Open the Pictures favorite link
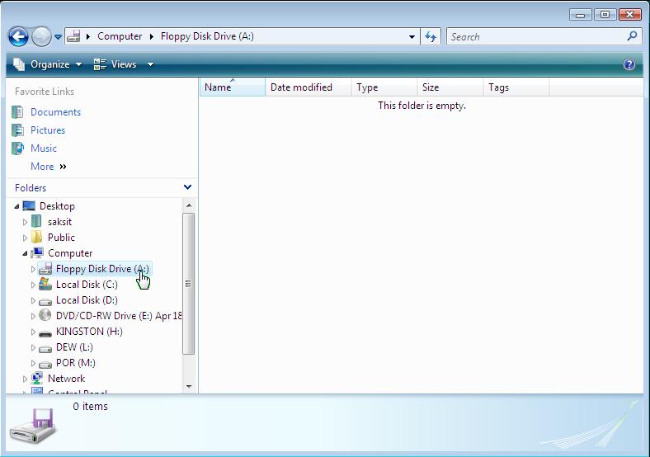This screenshot has height=457, width=650. [x=48, y=130]
